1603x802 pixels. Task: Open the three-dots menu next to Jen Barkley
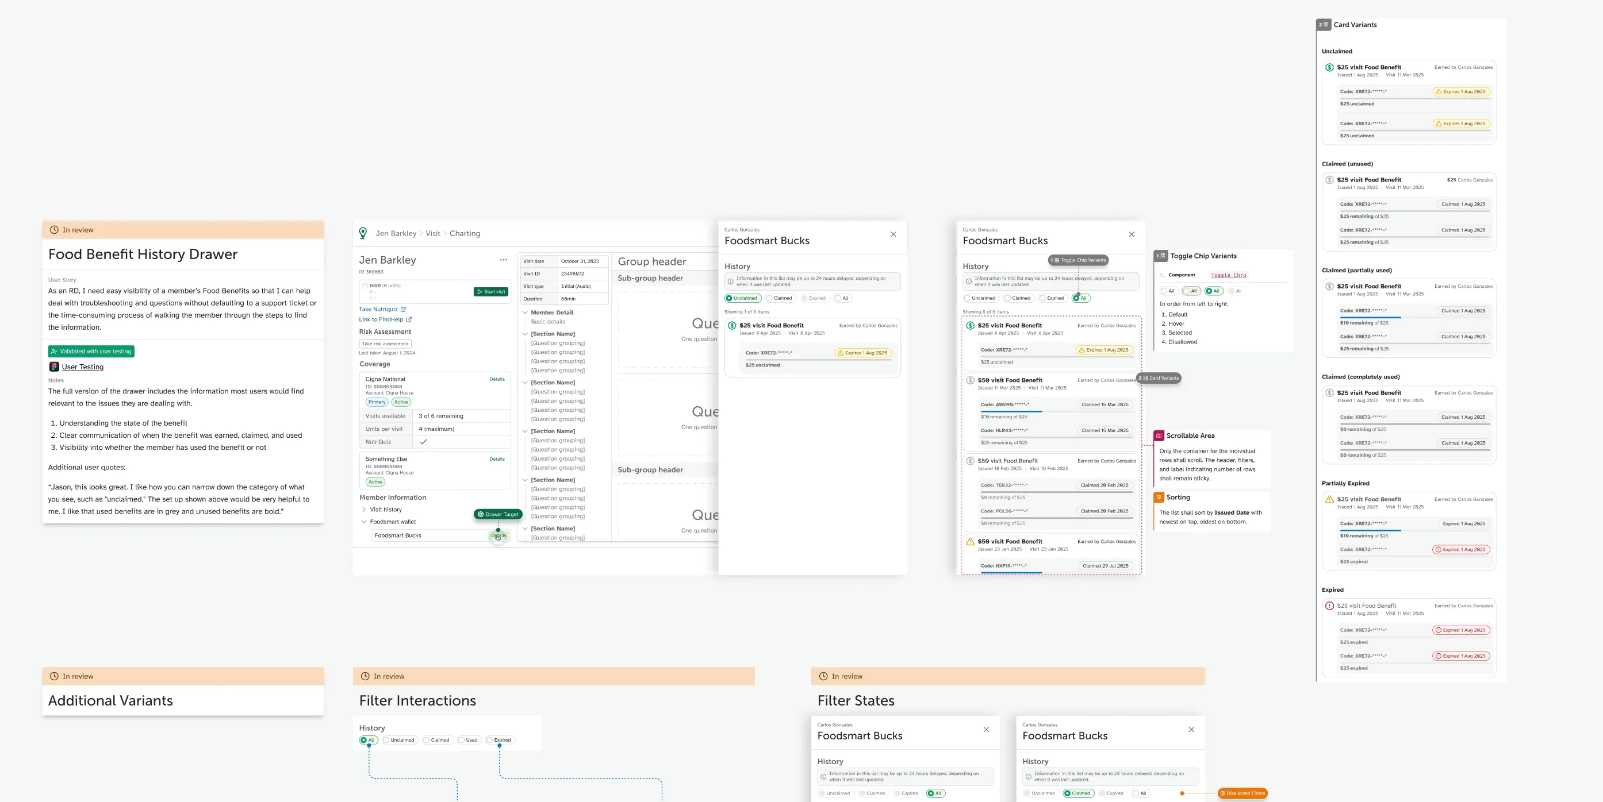point(504,260)
